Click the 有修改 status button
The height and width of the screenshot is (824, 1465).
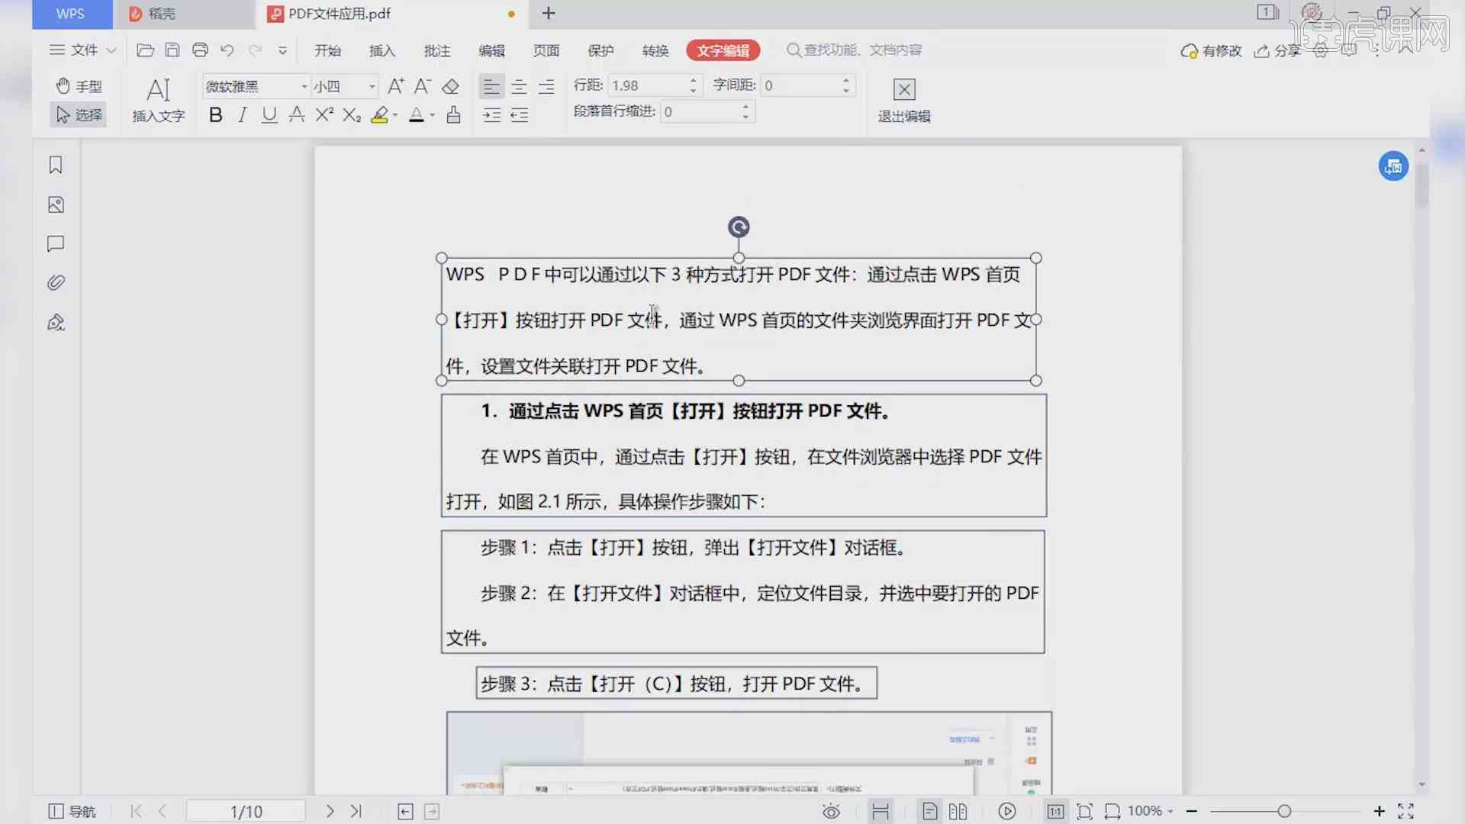(x=1211, y=51)
